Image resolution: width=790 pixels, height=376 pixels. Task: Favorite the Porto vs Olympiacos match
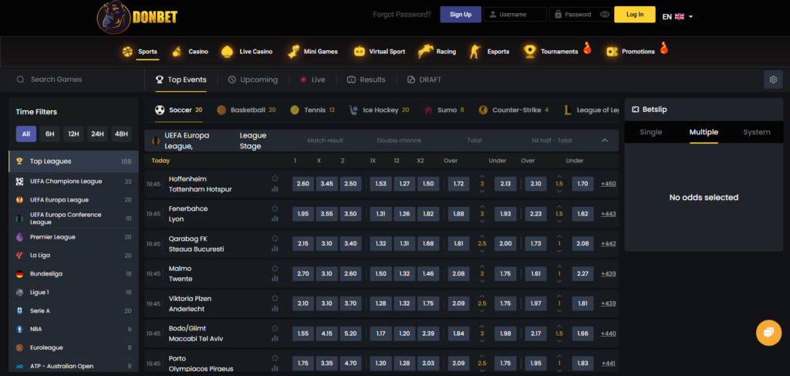tap(275, 357)
